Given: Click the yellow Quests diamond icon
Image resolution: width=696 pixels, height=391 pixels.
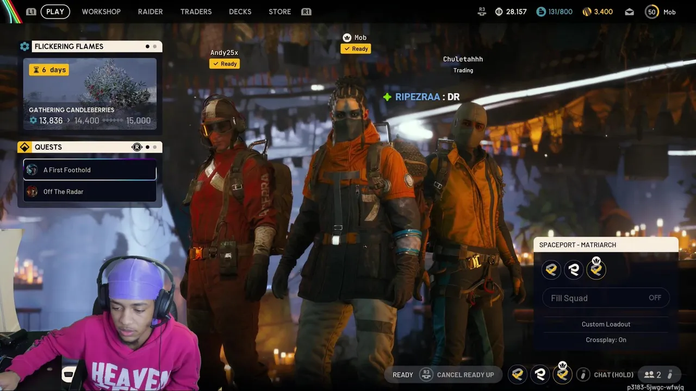Looking at the screenshot, I should click(x=24, y=147).
